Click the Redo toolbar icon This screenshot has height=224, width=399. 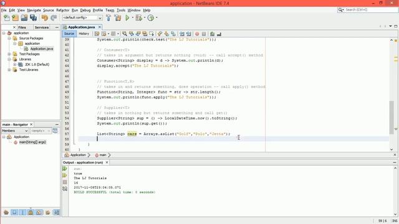[54, 18]
